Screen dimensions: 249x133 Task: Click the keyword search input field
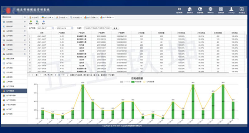97,28
